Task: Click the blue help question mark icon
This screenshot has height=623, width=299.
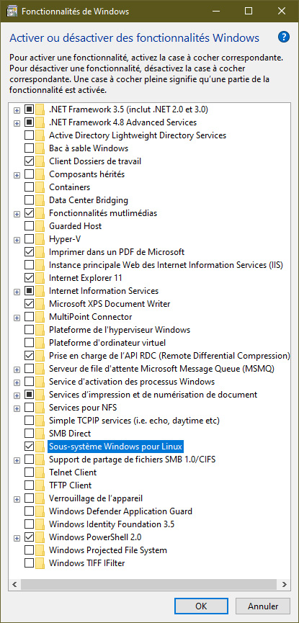Action: pyautogui.click(x=283, y=37)
